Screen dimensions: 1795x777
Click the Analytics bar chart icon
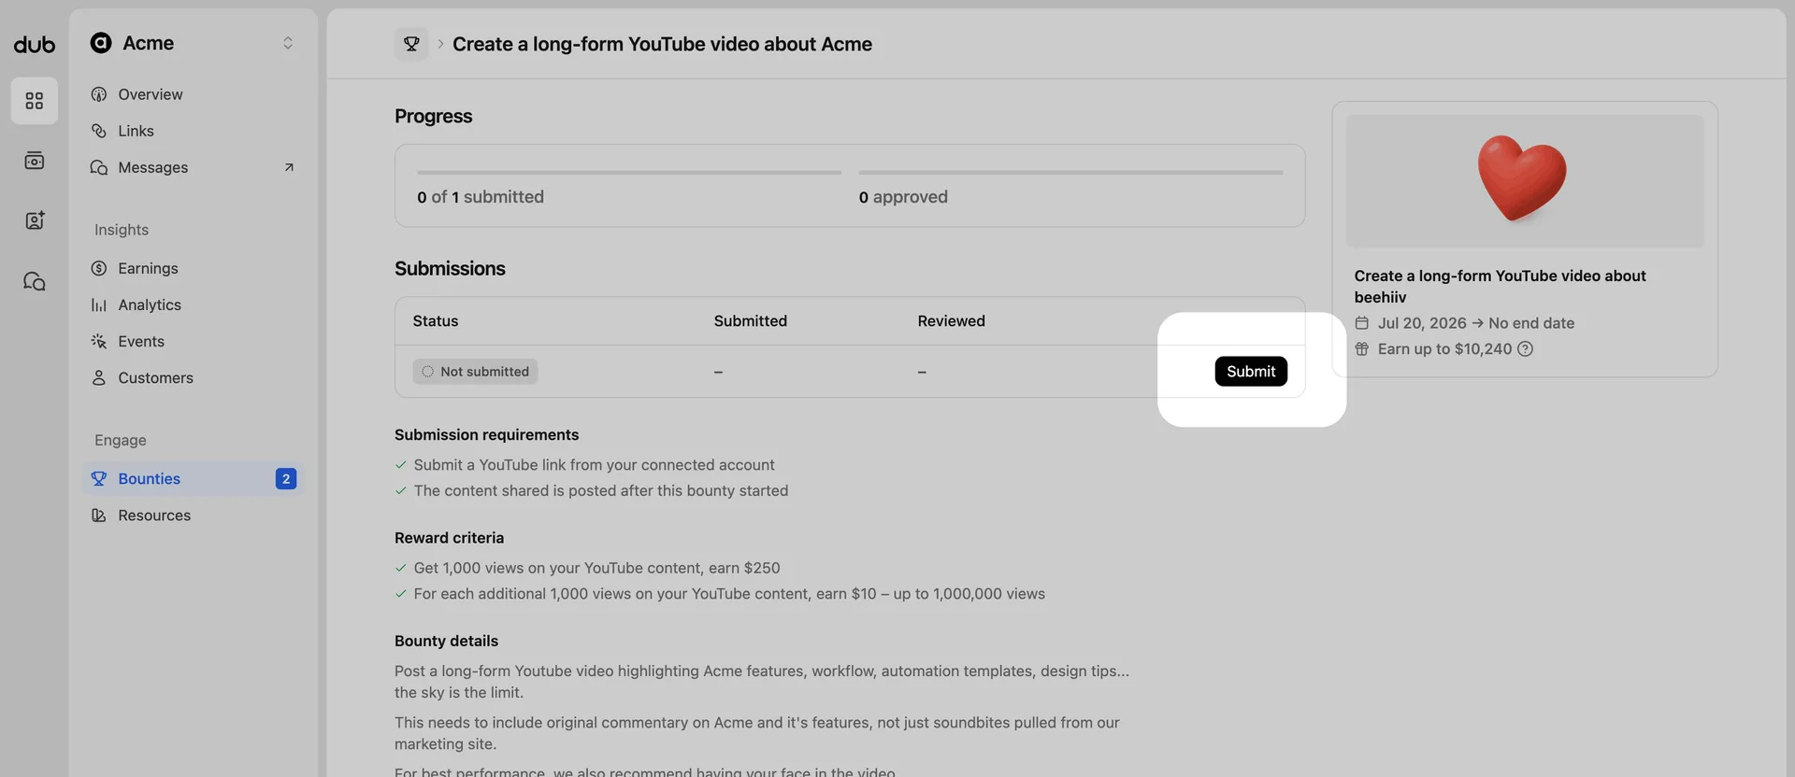(x=99, y=304)
